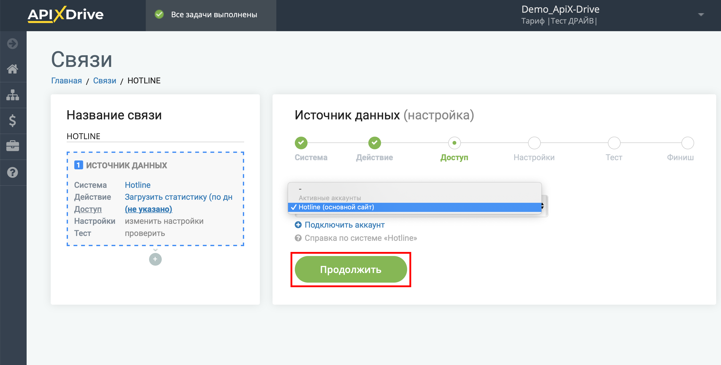721x365 pixels.
Task: Select Hotline (основной сайт) option
Action: point(415,207)
